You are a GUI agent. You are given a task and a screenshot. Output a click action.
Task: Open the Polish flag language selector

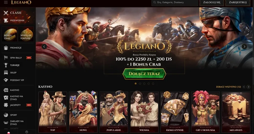pos(9,133)
